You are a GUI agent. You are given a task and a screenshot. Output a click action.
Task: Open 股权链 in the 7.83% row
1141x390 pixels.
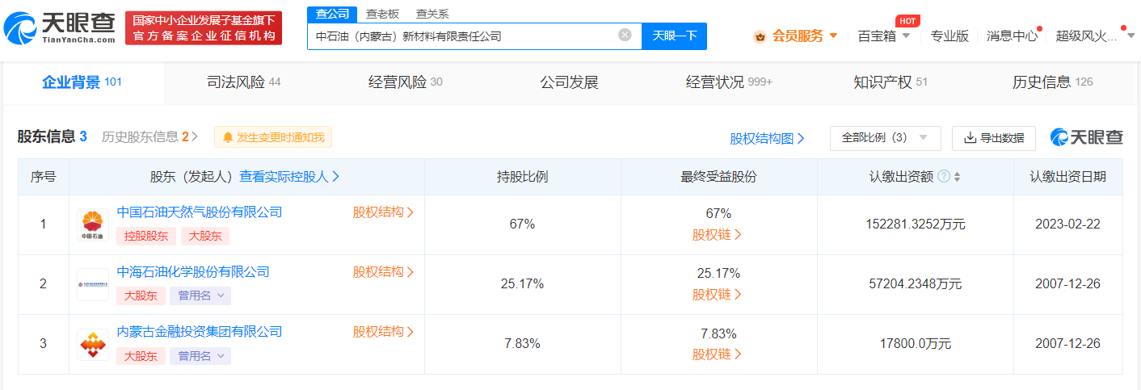click(718, 354)
